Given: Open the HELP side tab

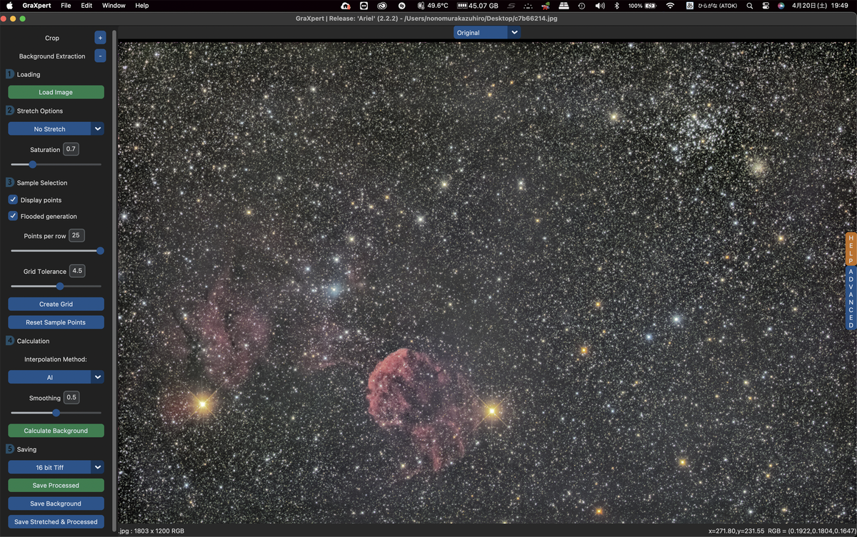Looking at the screenshot, I should pos(851,249).
